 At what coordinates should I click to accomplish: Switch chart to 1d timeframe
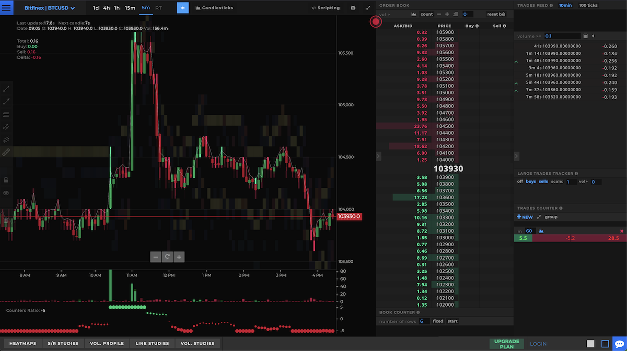pos(96,8)
